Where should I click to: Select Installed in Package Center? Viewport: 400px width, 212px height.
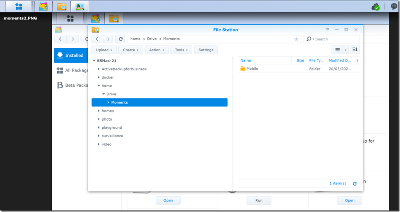pyautogui.click(x=71, y=55)
